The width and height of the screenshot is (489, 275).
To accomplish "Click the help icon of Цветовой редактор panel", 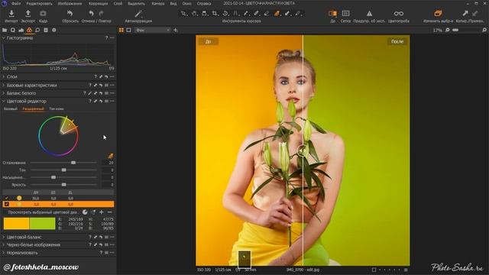I will tap(90, 102).
